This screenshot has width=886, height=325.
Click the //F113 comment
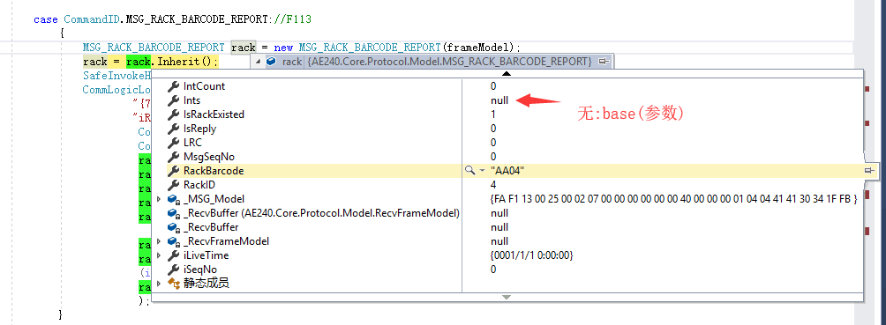(293, 19)
